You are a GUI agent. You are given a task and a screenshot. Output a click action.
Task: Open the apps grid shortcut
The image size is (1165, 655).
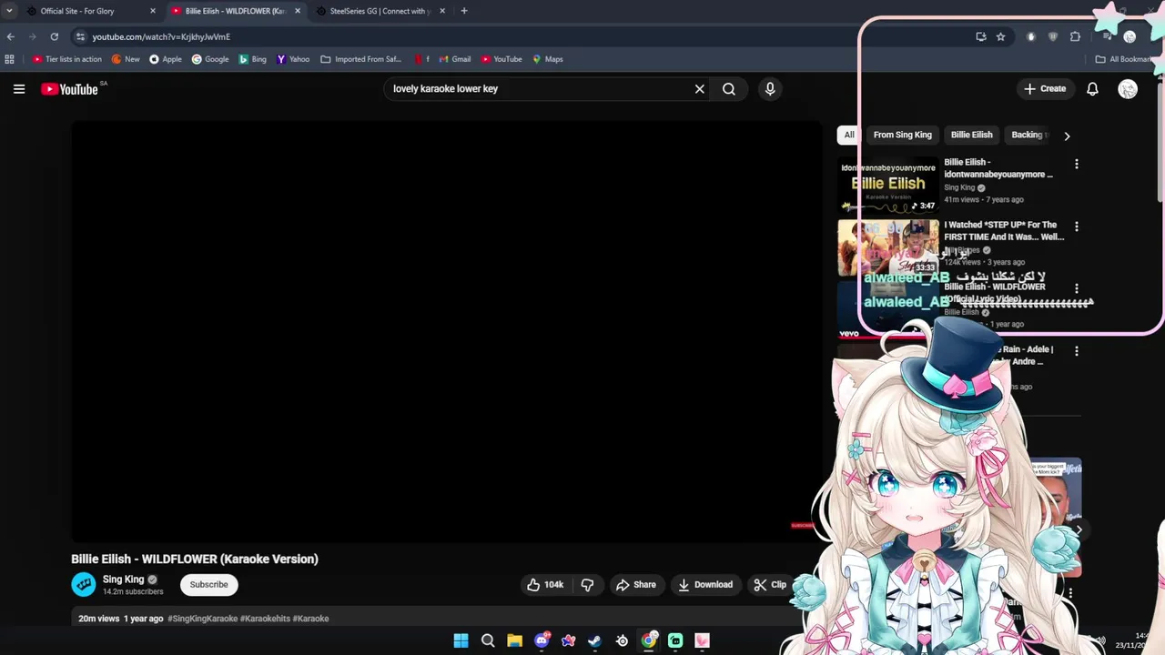pos(9,59)
